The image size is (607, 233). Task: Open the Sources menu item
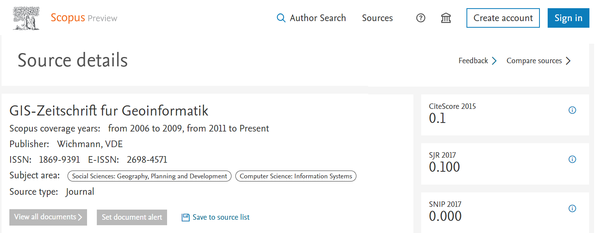coord(377,18)
